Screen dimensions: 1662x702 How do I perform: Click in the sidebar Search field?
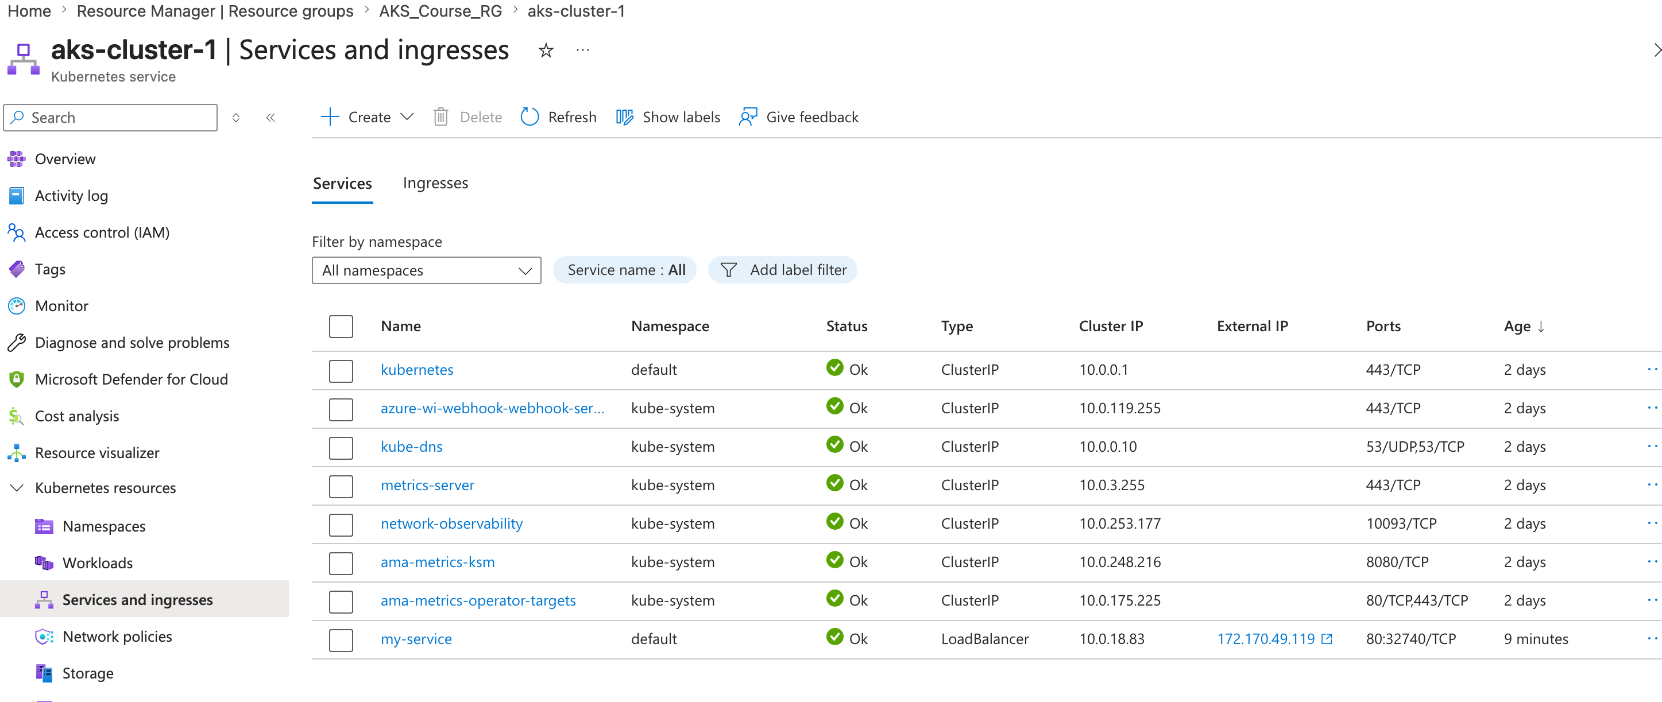(x=110, y=117)
